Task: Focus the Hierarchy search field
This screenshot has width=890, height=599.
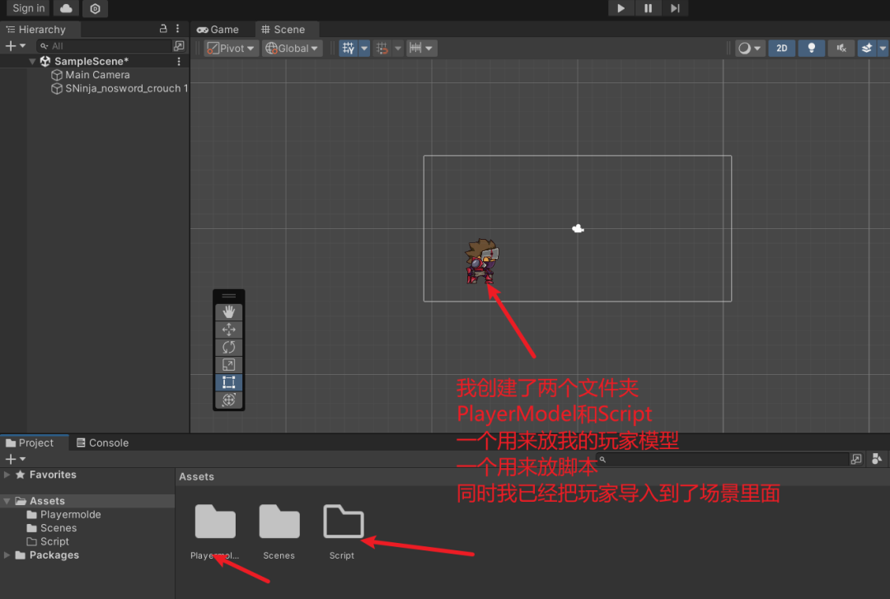Action: [104, 45]
